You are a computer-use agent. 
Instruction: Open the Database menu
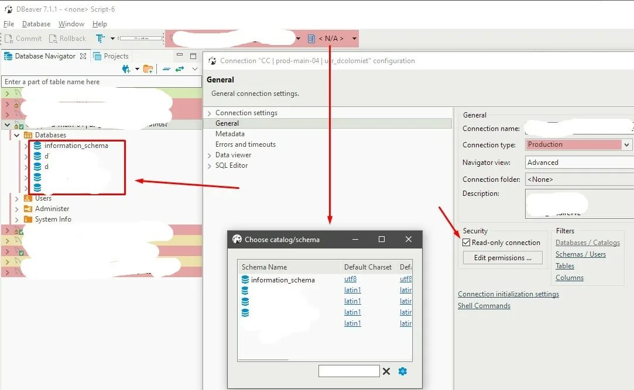[36, 24]
